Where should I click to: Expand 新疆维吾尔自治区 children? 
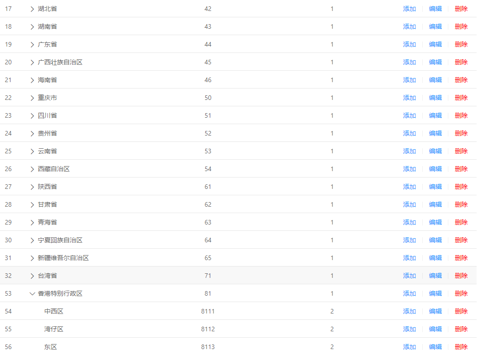pos(32,258)
